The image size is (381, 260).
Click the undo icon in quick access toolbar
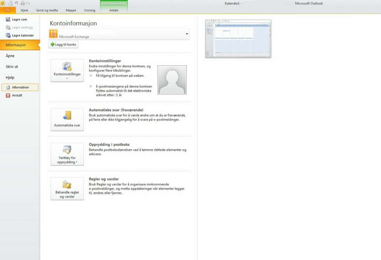(x=16, y=3)
